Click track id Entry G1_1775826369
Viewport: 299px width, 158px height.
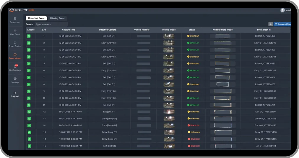coord(265,70)
